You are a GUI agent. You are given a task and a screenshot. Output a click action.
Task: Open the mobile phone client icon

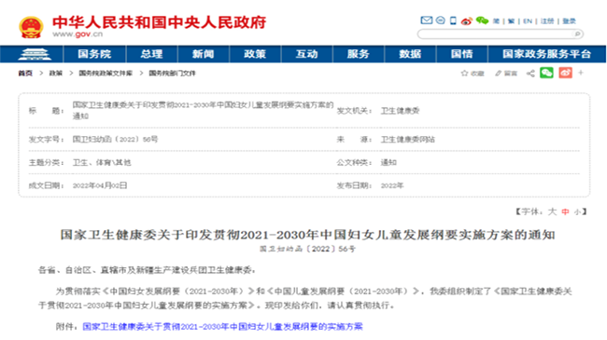pos(453,20)
